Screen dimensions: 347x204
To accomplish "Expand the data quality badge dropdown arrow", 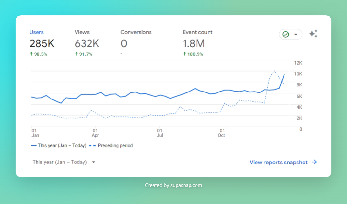I will click(295, 34).
